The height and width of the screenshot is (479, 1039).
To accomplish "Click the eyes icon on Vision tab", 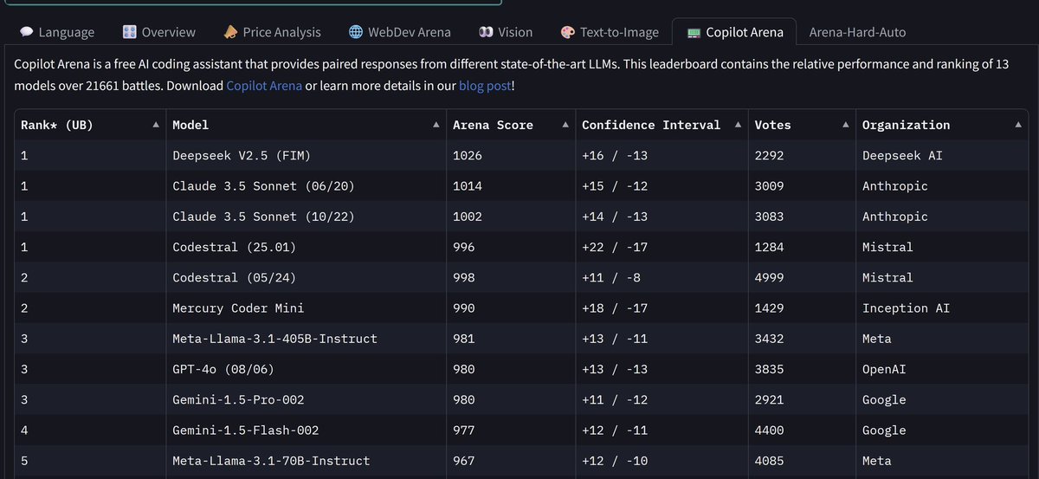I will coord(486,32).
